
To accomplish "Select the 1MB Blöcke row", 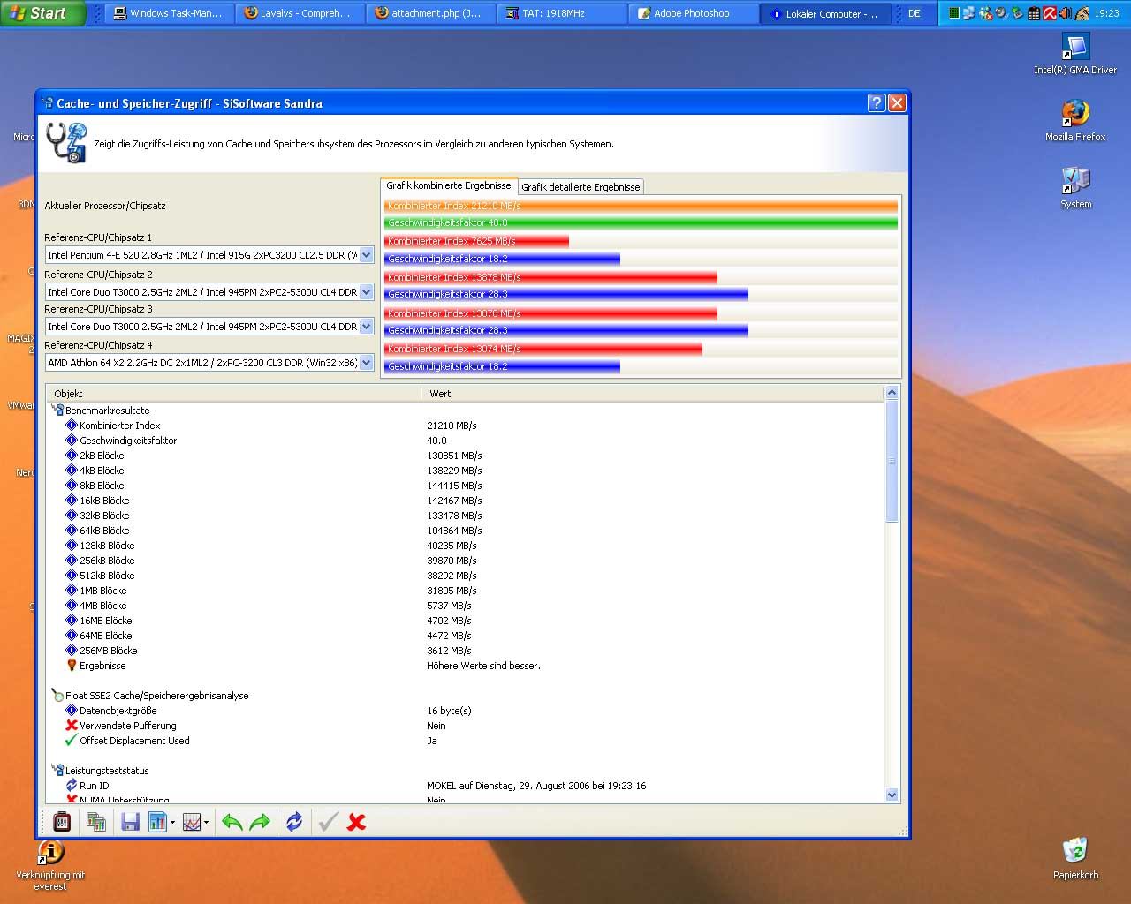I will (x=465, y=591).
